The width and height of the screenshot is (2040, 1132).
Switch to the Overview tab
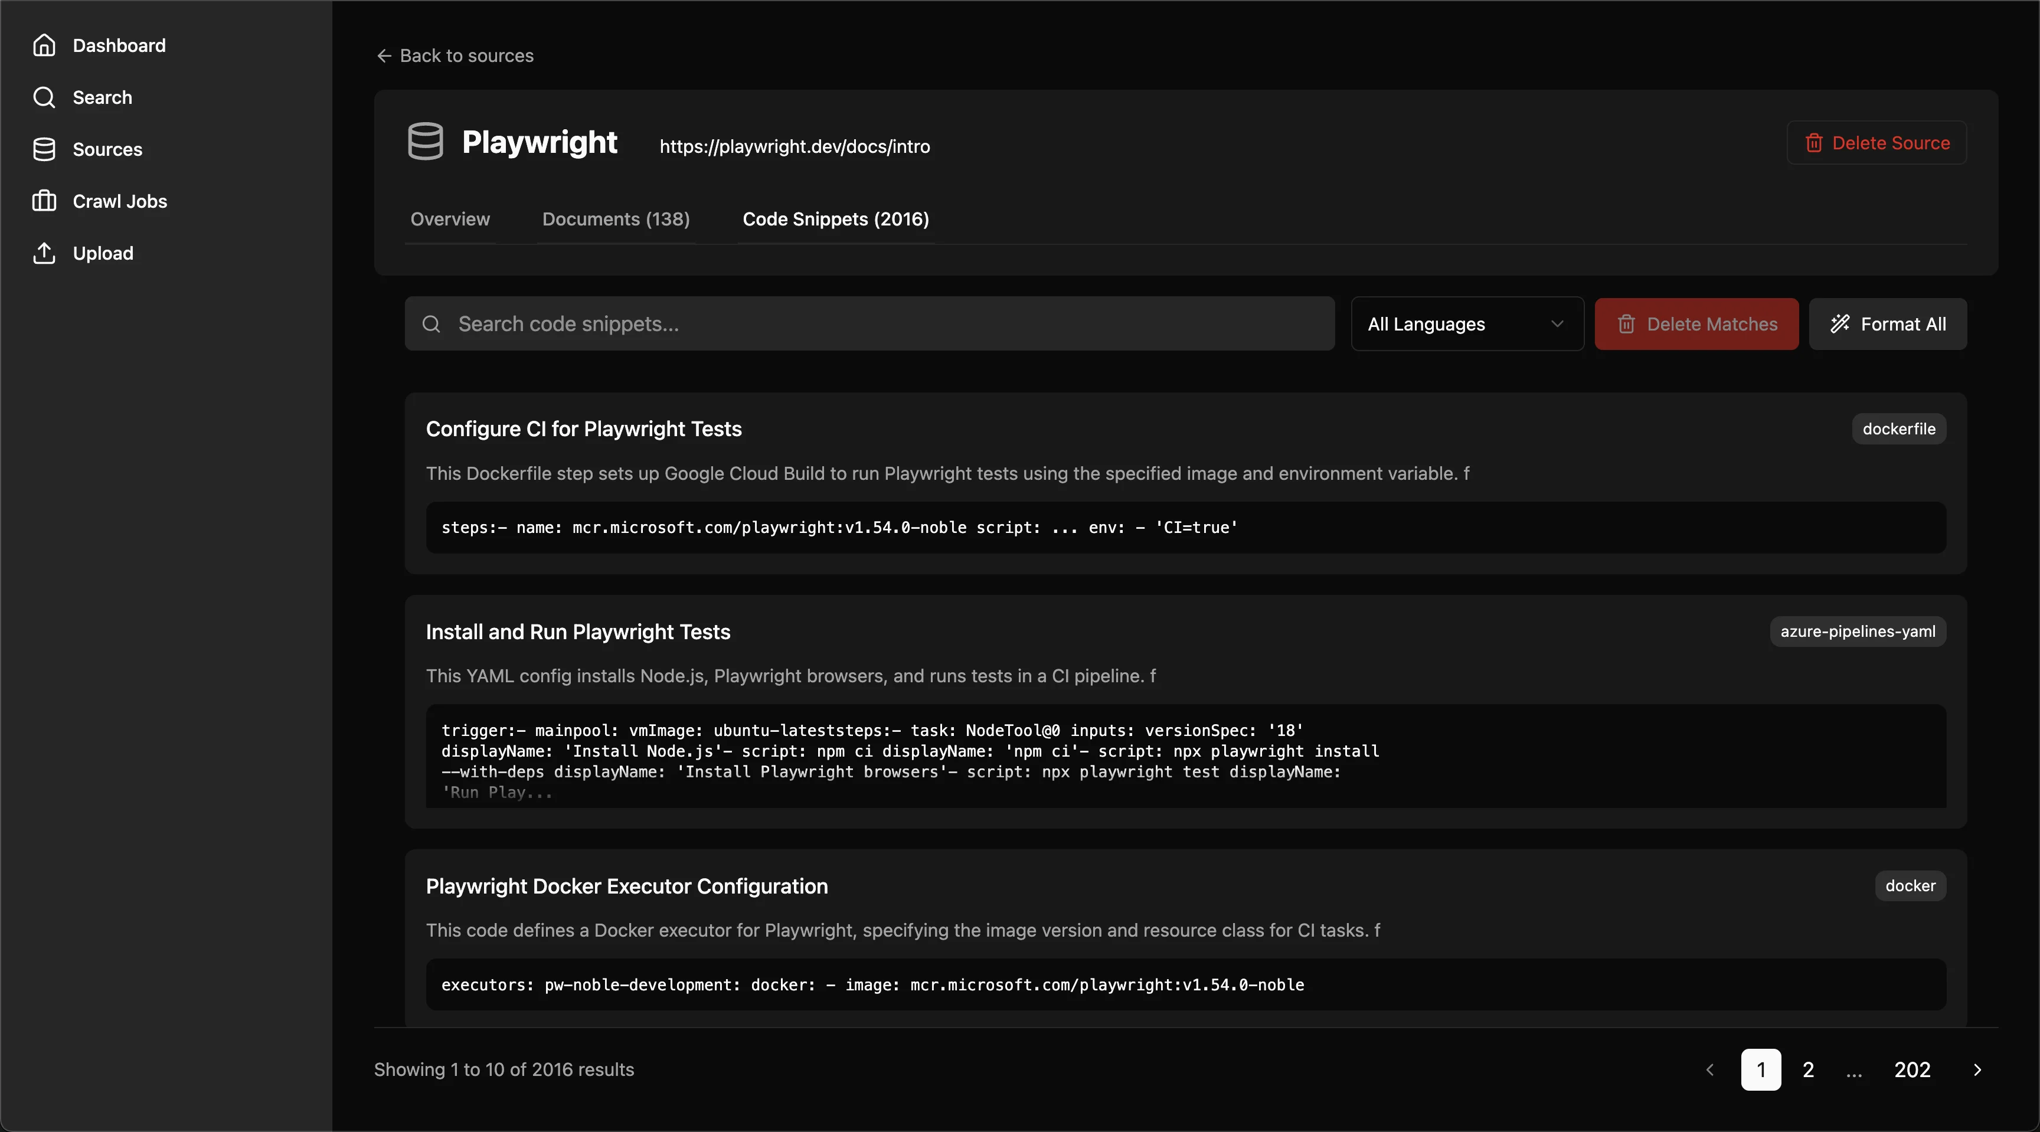pyautogui.click(x=450, y=220)
